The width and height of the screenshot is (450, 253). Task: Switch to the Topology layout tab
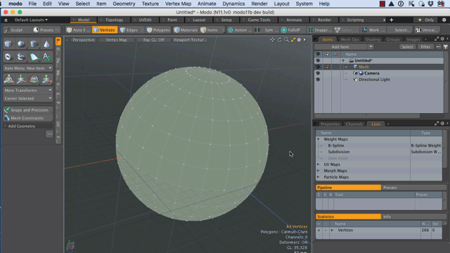(114, 20)
